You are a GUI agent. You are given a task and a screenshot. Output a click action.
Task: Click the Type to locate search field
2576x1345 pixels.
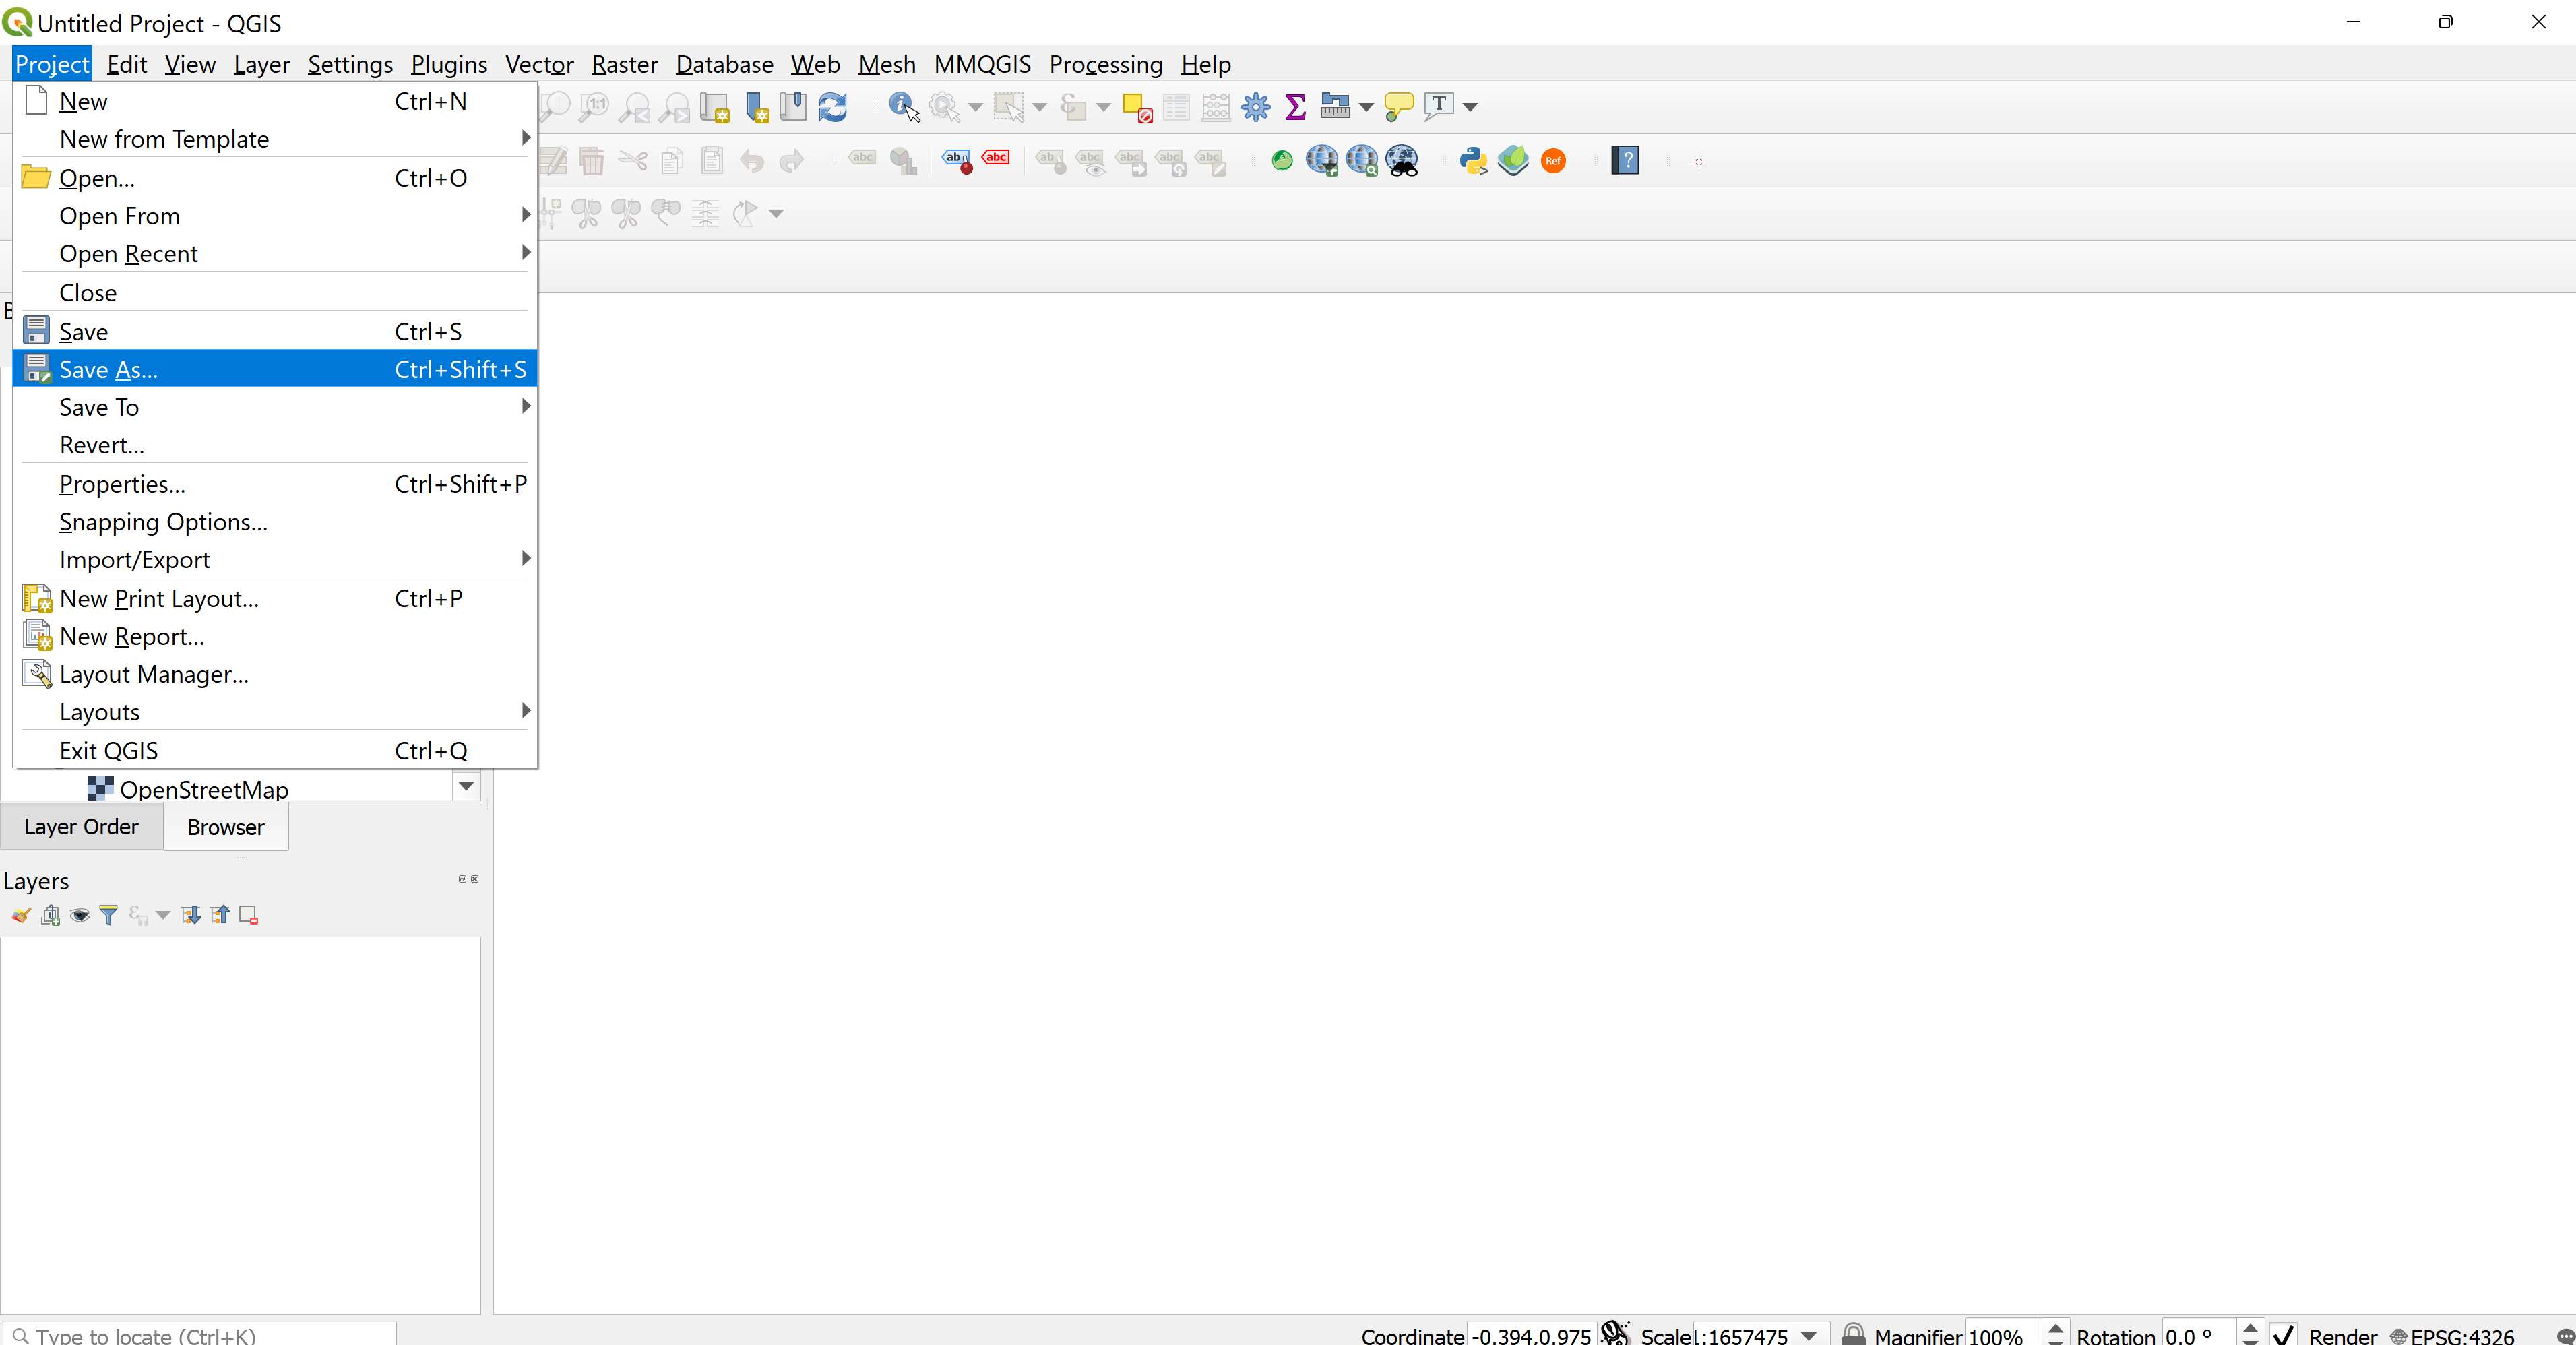(200, 1335)
